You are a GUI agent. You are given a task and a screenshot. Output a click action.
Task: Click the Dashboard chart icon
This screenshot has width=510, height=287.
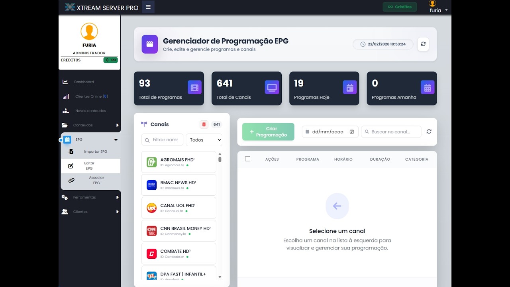65,82
